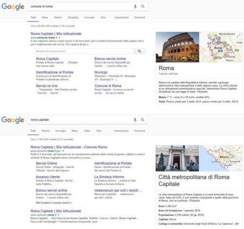Expand the map in the Città metropolitana panel
Viewport: 244px width, 229px height.
coord(239,149)
